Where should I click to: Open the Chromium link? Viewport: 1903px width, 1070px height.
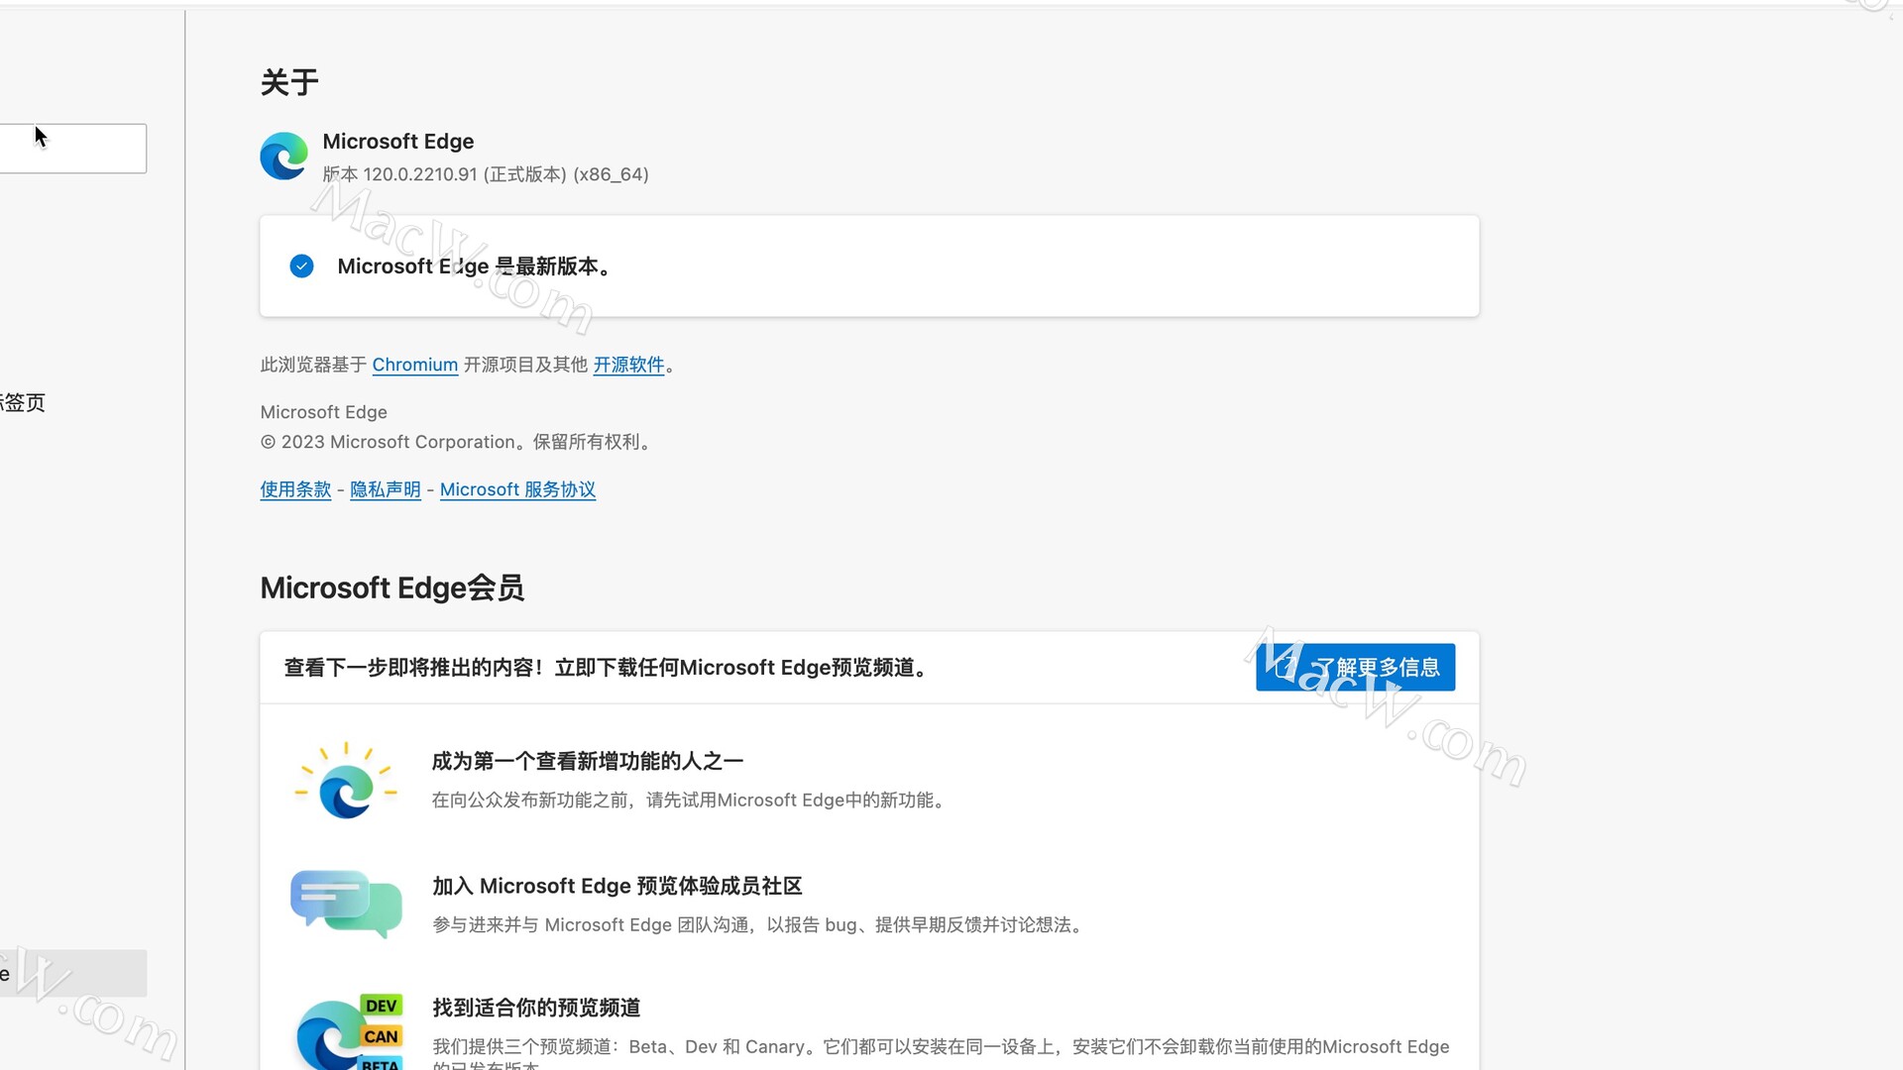click(414, 365)
